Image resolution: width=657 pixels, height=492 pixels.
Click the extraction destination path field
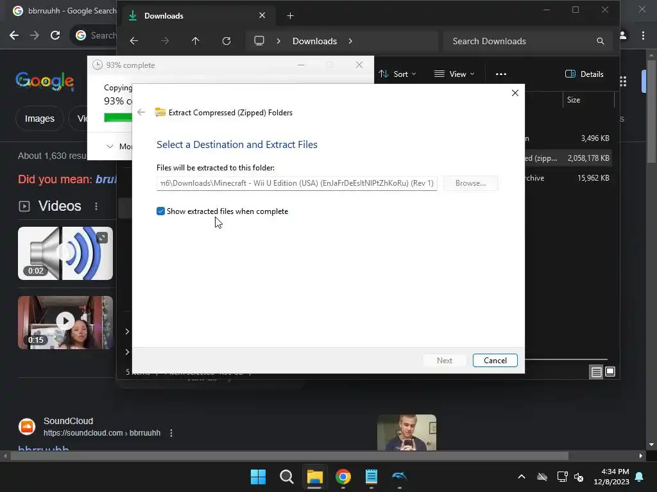click(296, 183)
